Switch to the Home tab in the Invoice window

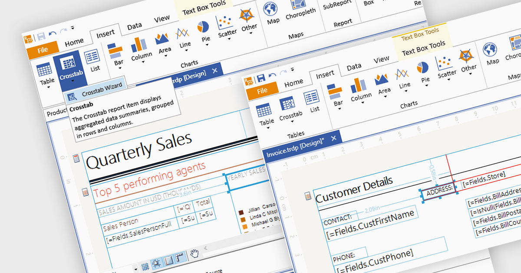click(294, 82)
